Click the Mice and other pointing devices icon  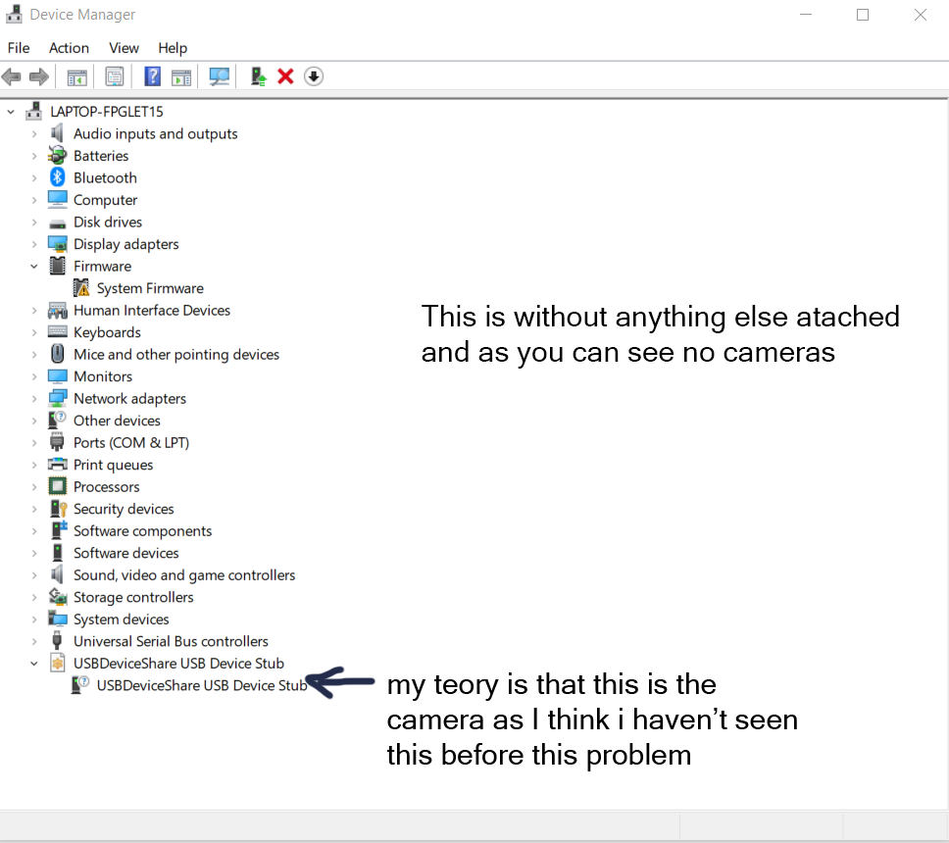(58, 354)
